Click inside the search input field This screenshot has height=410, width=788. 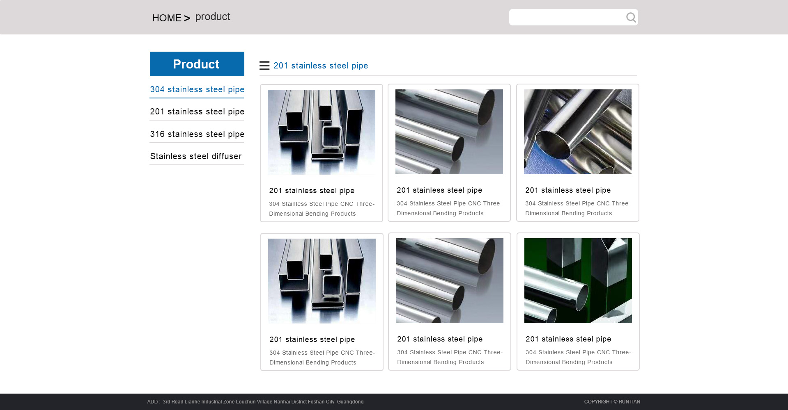tap(566, 17)
